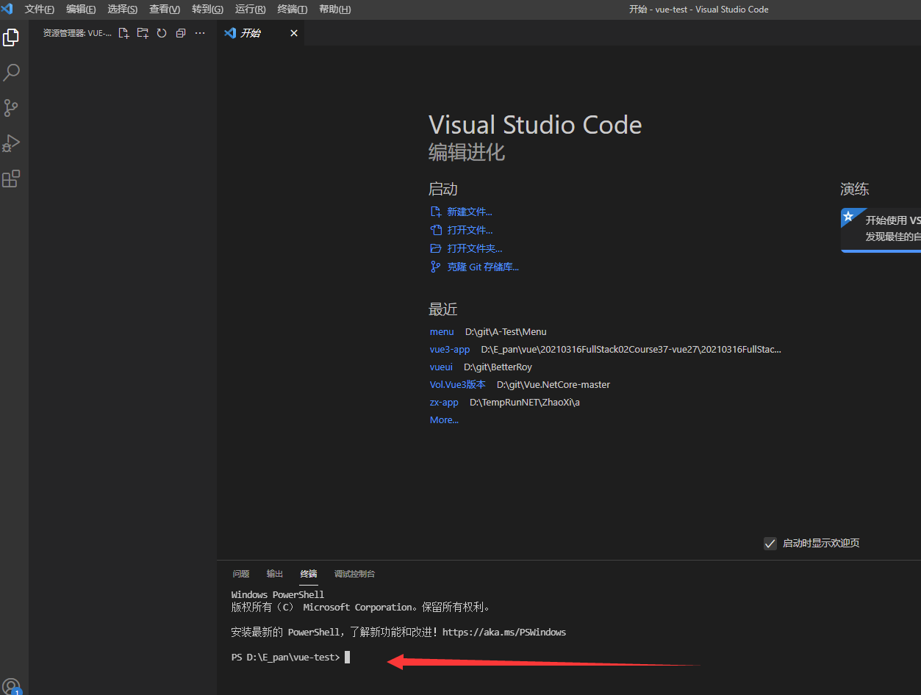Image resolution: width=921 pixels, height=695 pixels.
Task: Open the Run and Debug view
Action: [x=11, y=143]
